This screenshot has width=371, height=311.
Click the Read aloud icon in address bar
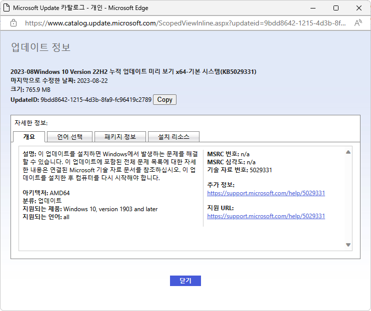tap(358, 23)
